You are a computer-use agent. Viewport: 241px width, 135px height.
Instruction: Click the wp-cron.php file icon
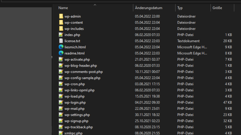61,84
